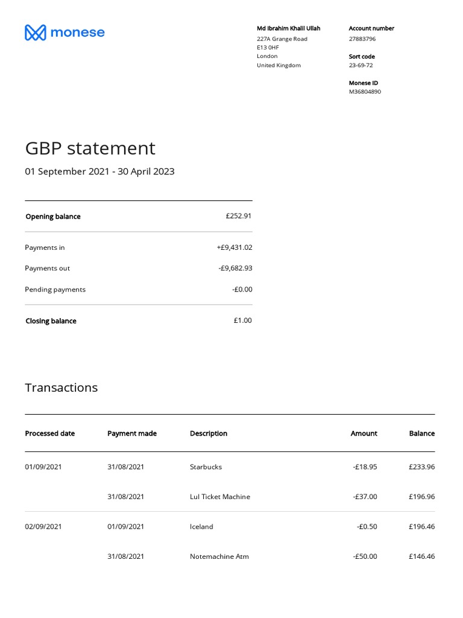Select the Notemachine Atm transaction
The width and height of the screenshot is (463, 618).
[x=219, y=556]
